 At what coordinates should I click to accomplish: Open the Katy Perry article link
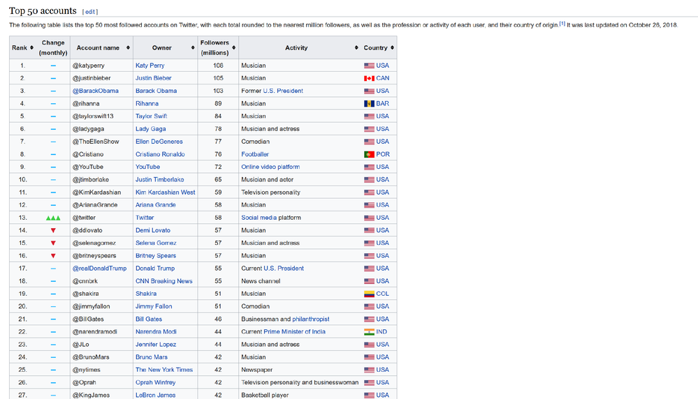point(150,66)
